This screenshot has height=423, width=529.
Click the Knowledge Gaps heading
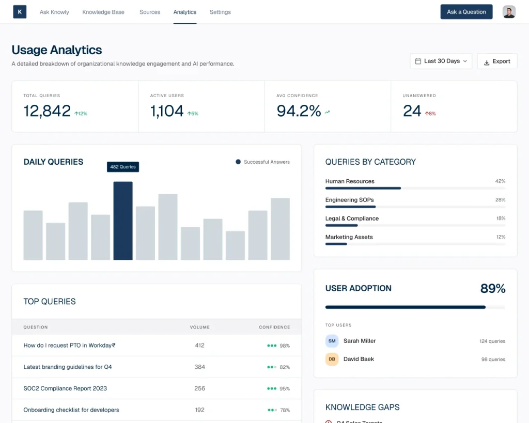point(362,408)
